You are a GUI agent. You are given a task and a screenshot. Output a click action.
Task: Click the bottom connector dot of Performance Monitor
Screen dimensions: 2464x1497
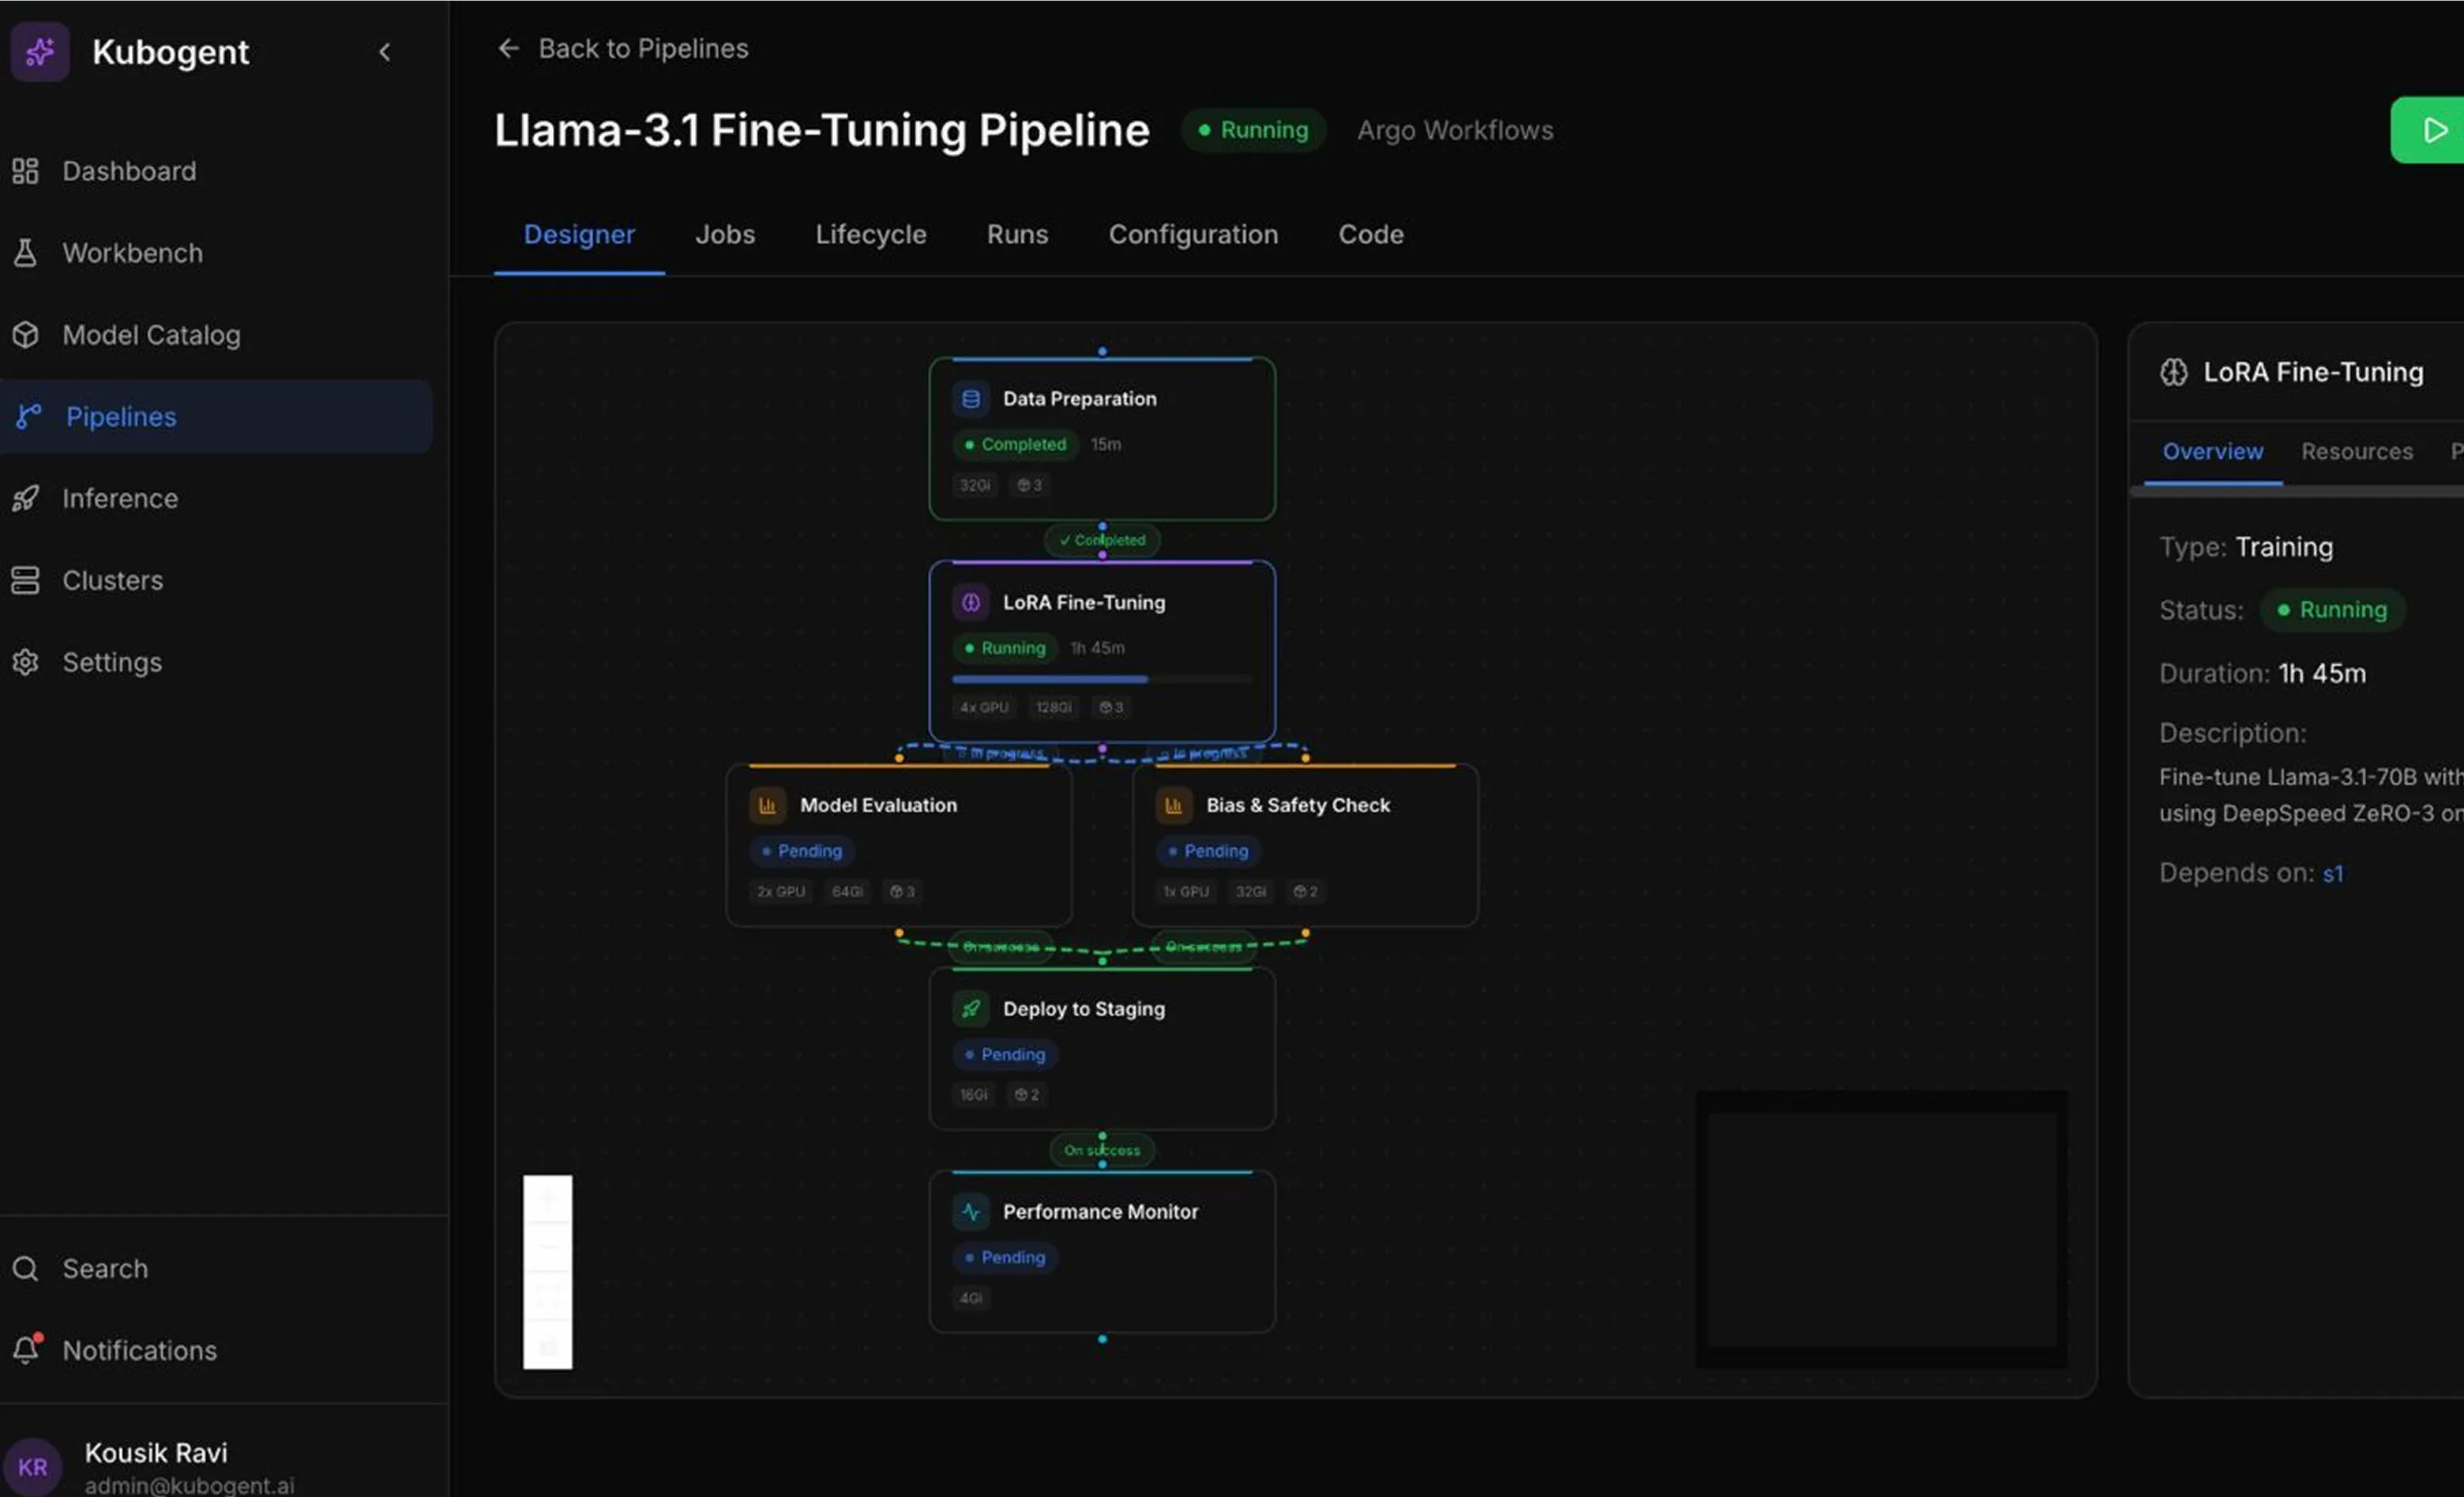[x=1102, y=1339]
